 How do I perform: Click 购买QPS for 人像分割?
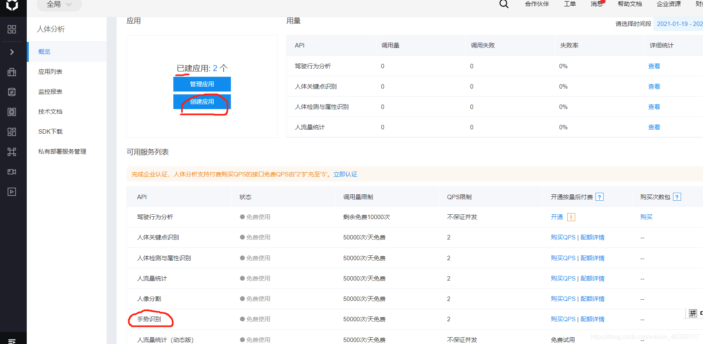(563, 299)
